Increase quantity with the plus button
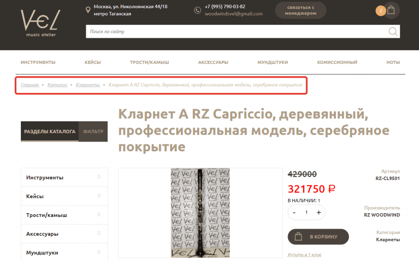Image resolution: width=419 pixels, height=261 pixels. [318, 212]
